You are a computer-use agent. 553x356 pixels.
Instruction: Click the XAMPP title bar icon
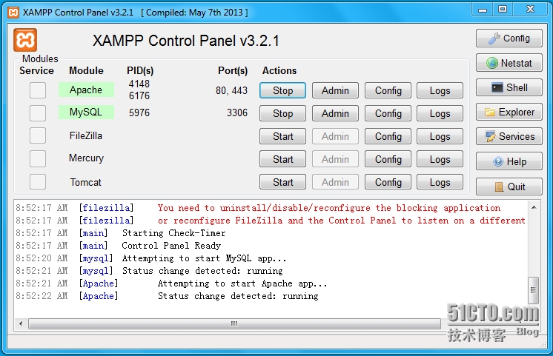point(13,13)
